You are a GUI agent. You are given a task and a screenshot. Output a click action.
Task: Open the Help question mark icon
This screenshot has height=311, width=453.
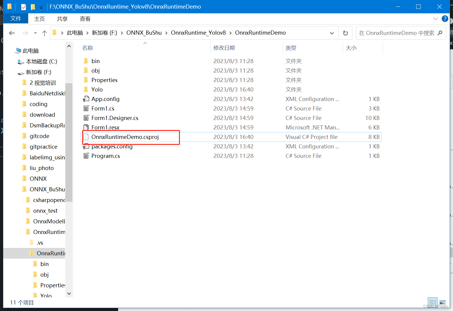(445, 19)
